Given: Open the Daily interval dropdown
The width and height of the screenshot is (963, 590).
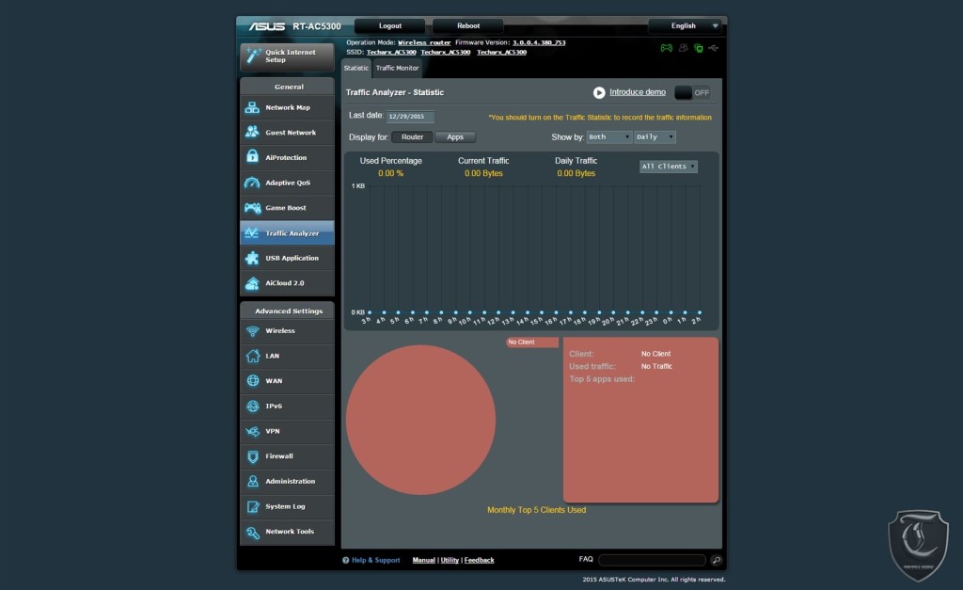Looking at the screenshot, I should pyautogui.click(x=655, y=137).
